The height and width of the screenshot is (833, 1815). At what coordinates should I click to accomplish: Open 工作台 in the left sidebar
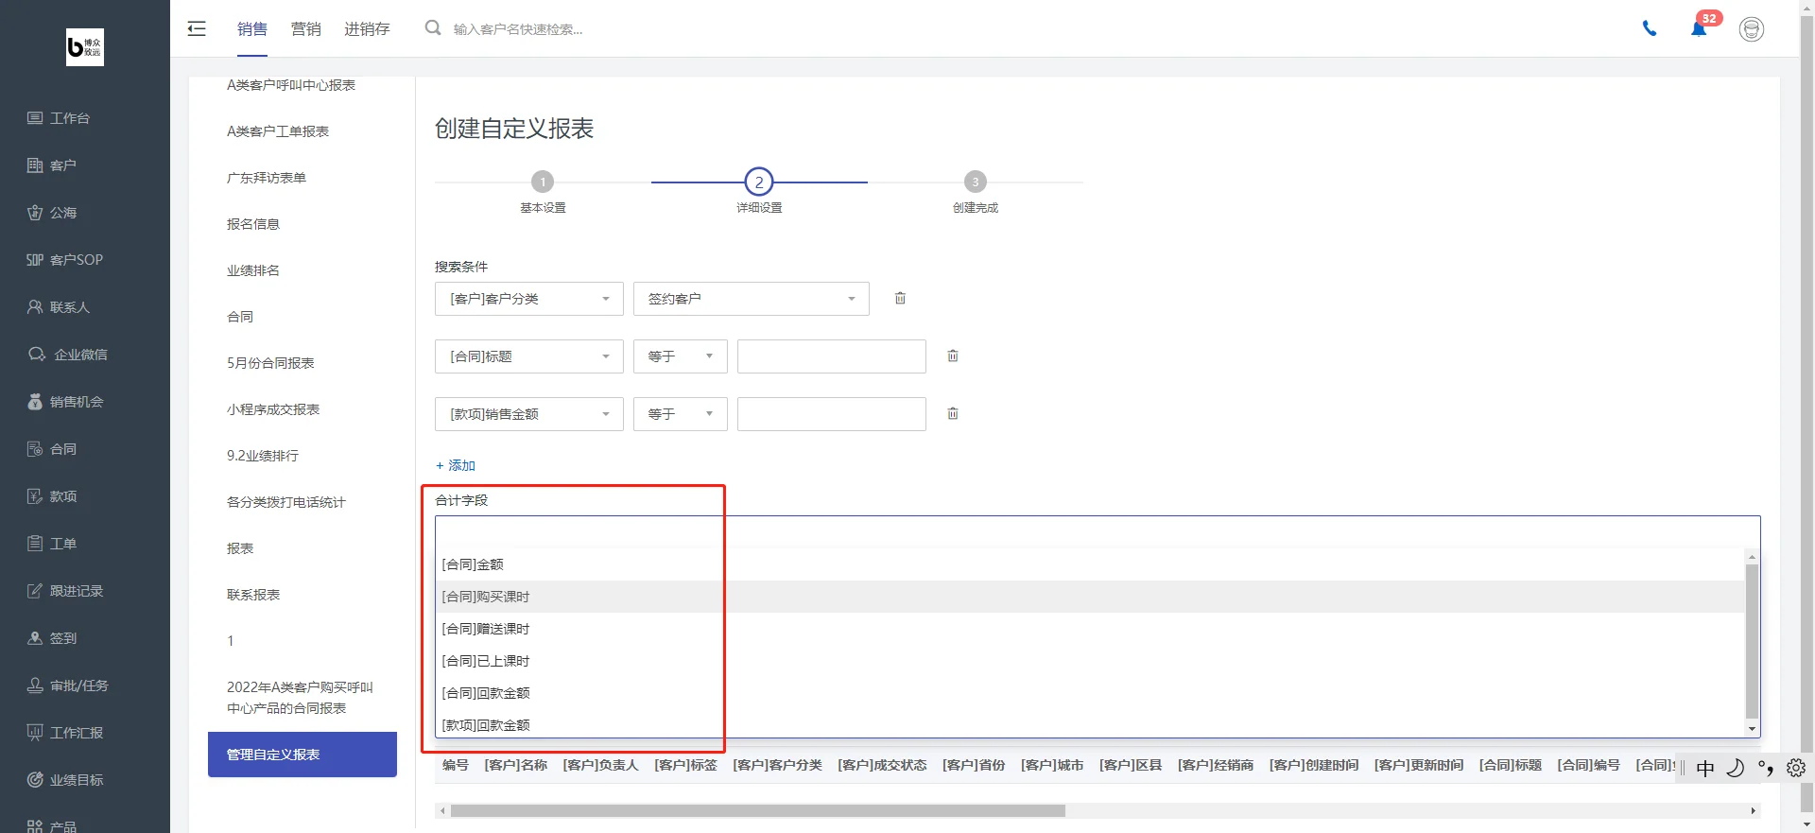coord(59,118)
